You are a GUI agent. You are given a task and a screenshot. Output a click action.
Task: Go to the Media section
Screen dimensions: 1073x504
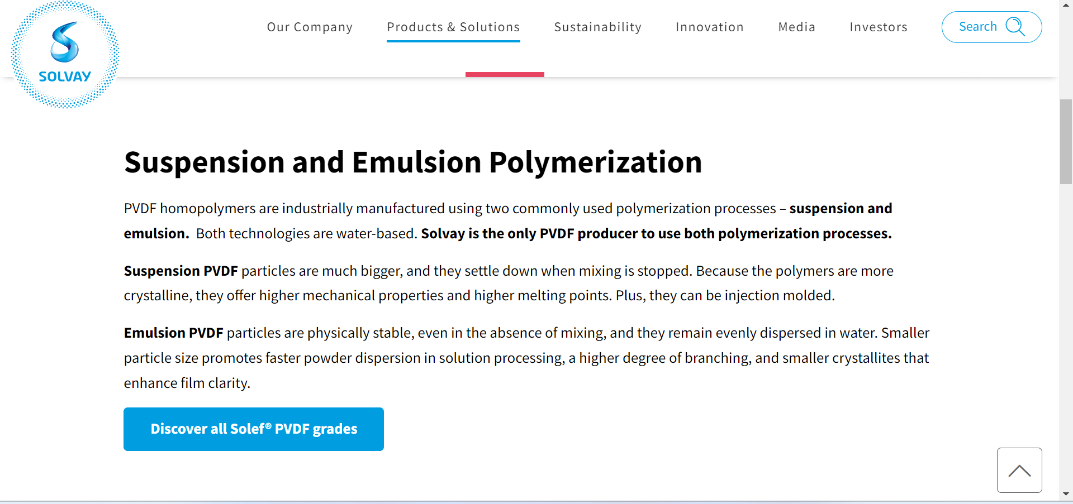pyautogui.click(x=796, y=27)
